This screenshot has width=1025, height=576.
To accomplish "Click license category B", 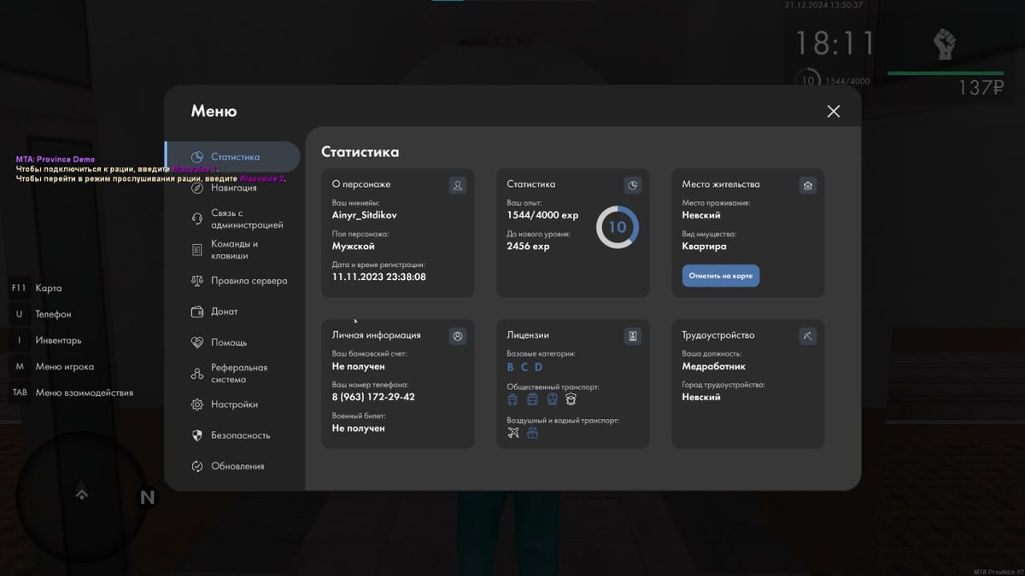I will [511, 367].
